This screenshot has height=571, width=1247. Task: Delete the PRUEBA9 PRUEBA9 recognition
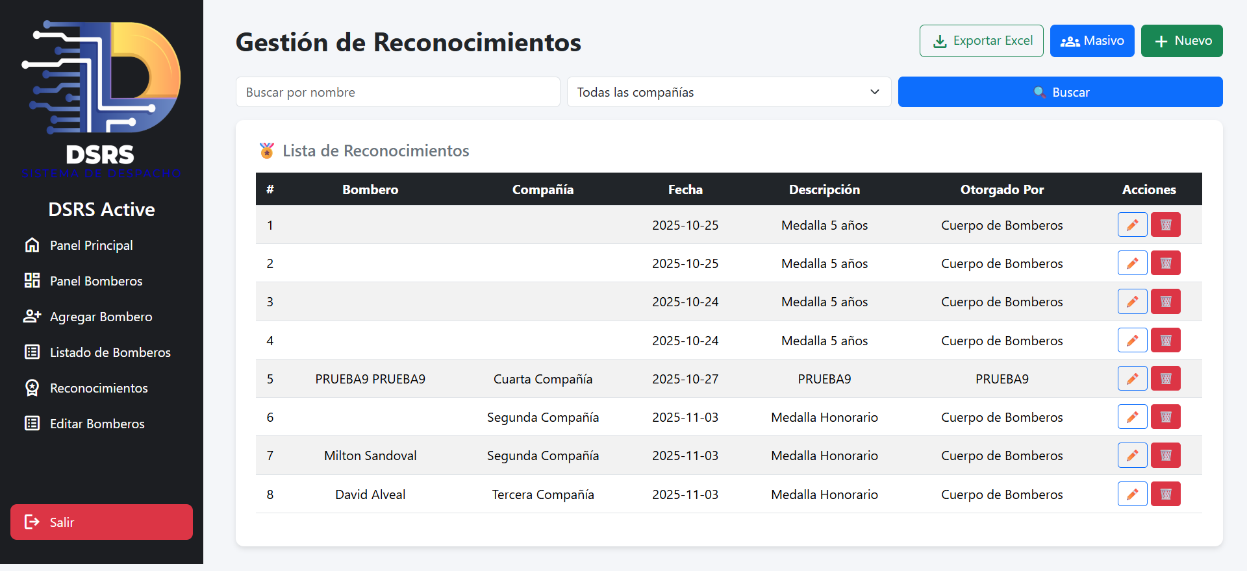coord(1166,378)
